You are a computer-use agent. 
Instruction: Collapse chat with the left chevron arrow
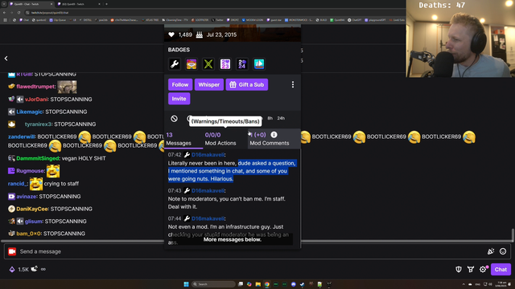pos(6,59)
